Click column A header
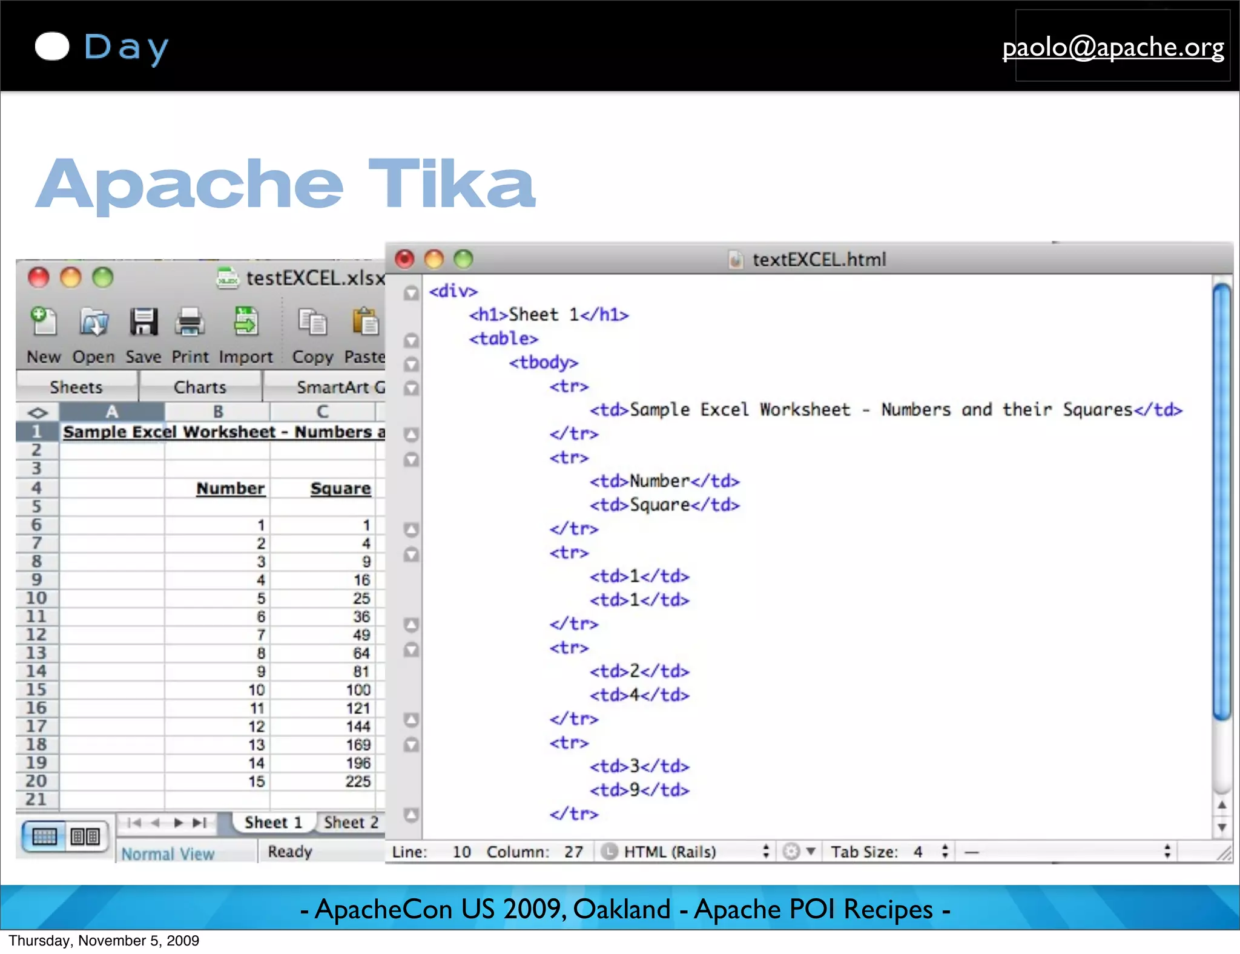Viewport: 1240px width, 954px height. (112, 412)
